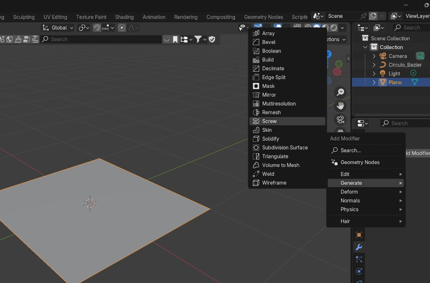Image resolution: width=430 pixels, height=283 pixels.
Task: Add the Skin modifier
Action: [x=287, y=130]
